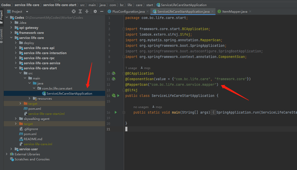Close the ServiceLifeCareStartApplication.java tab

click(x=212, y=12)
